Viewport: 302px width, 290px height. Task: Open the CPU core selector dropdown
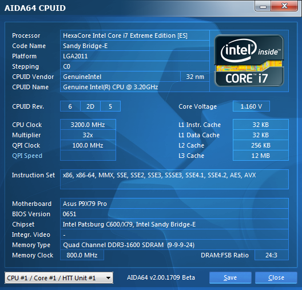click(x=59, y=277)
